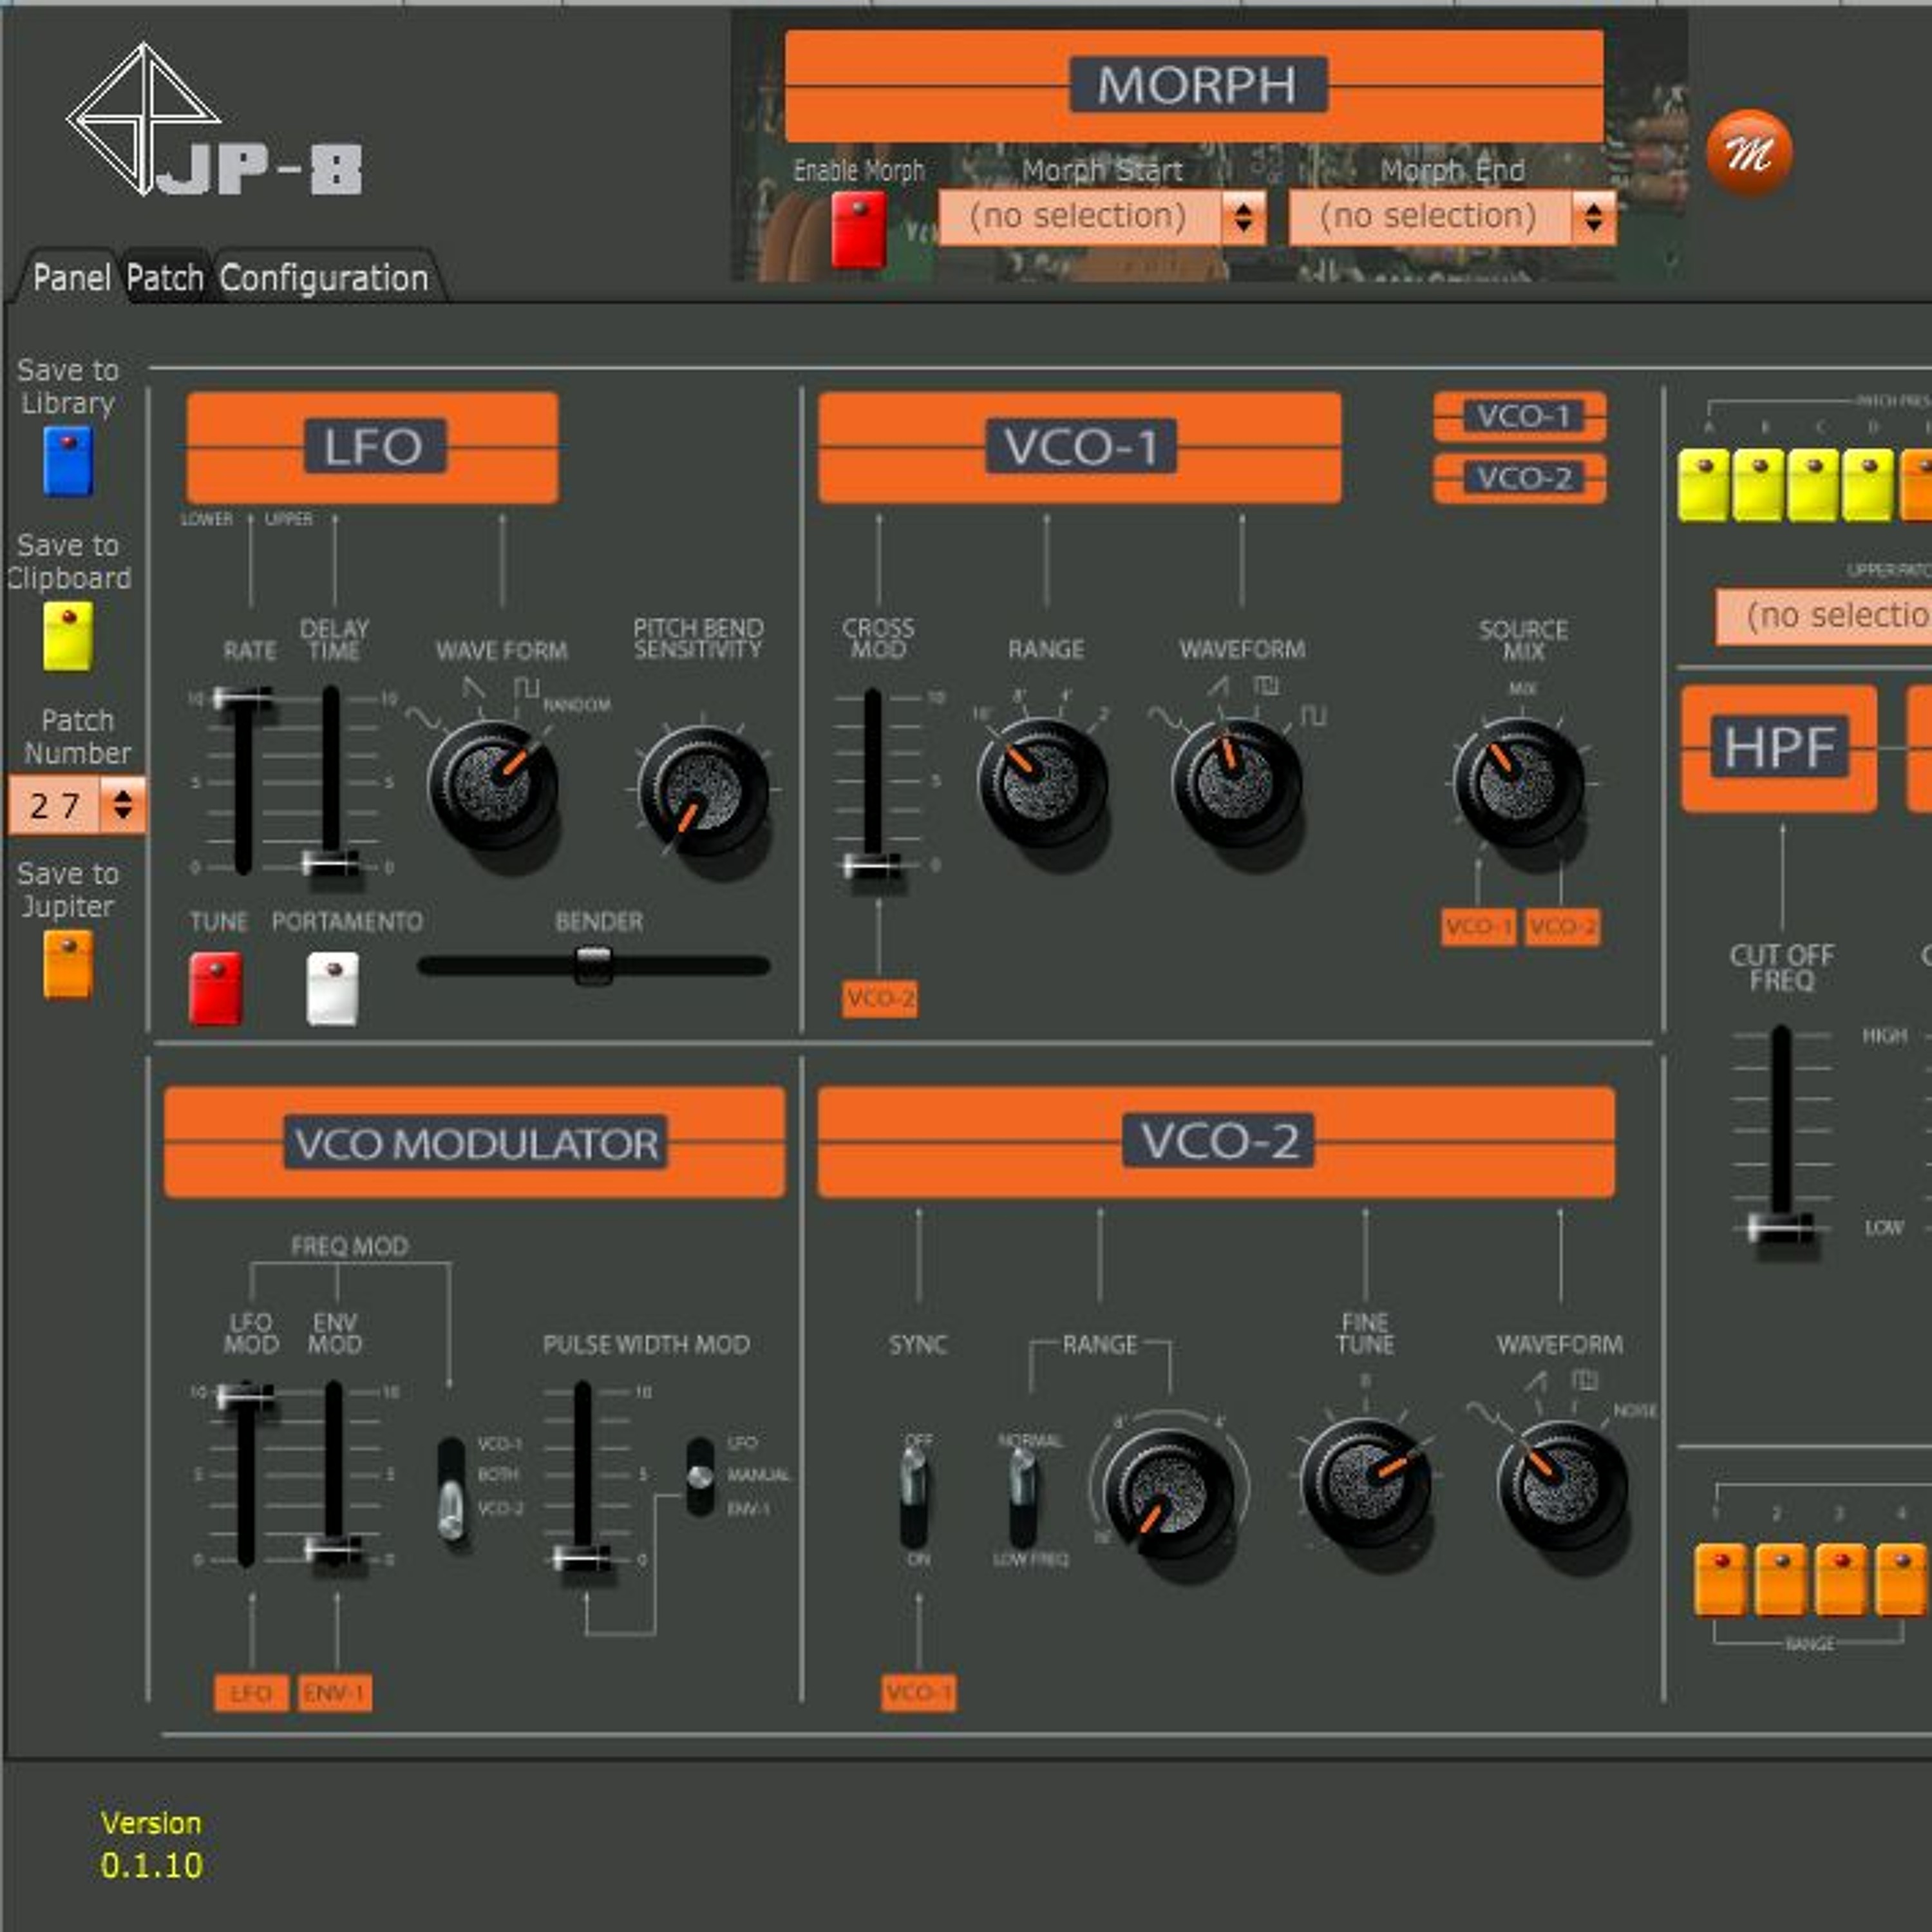Click the orange Save to Jupiter button
Image resolution: width=1932 pixels, height=1932 pixels.
pos(68,965)
